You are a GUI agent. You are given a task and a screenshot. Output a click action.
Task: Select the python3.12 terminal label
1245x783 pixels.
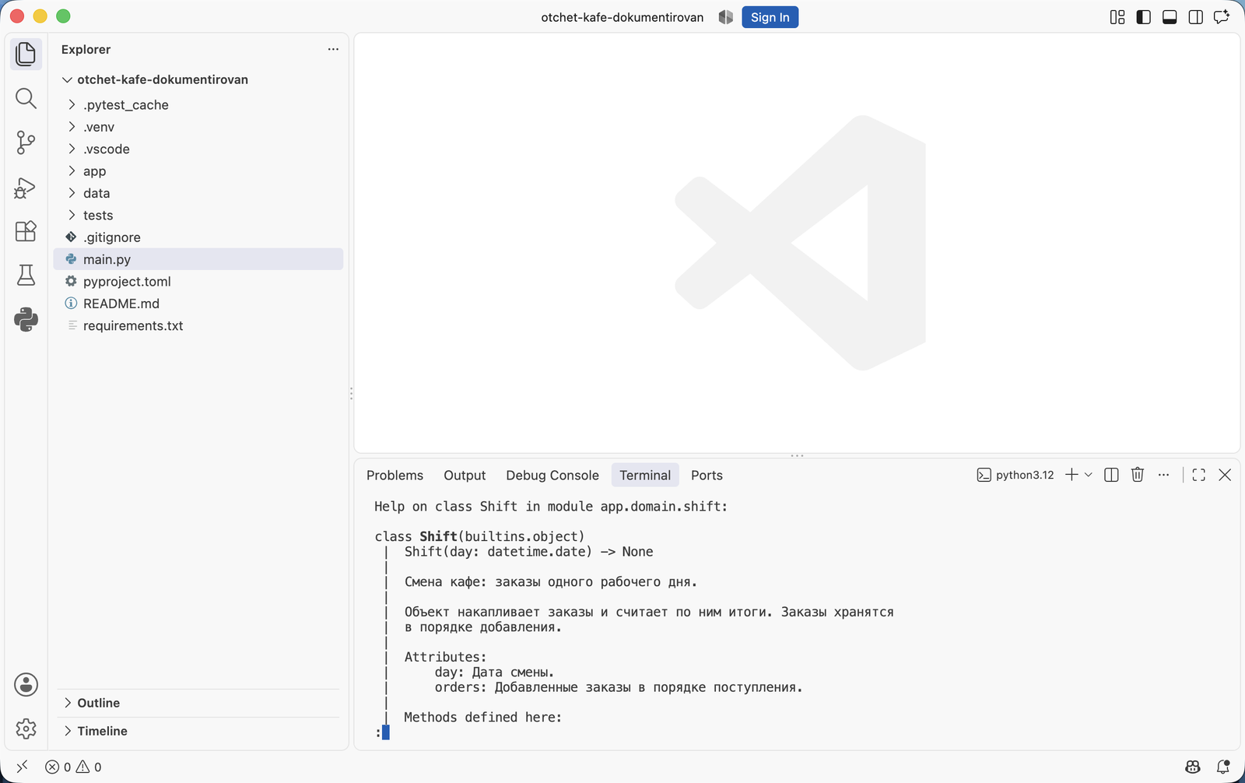[x=1015, y=475]
